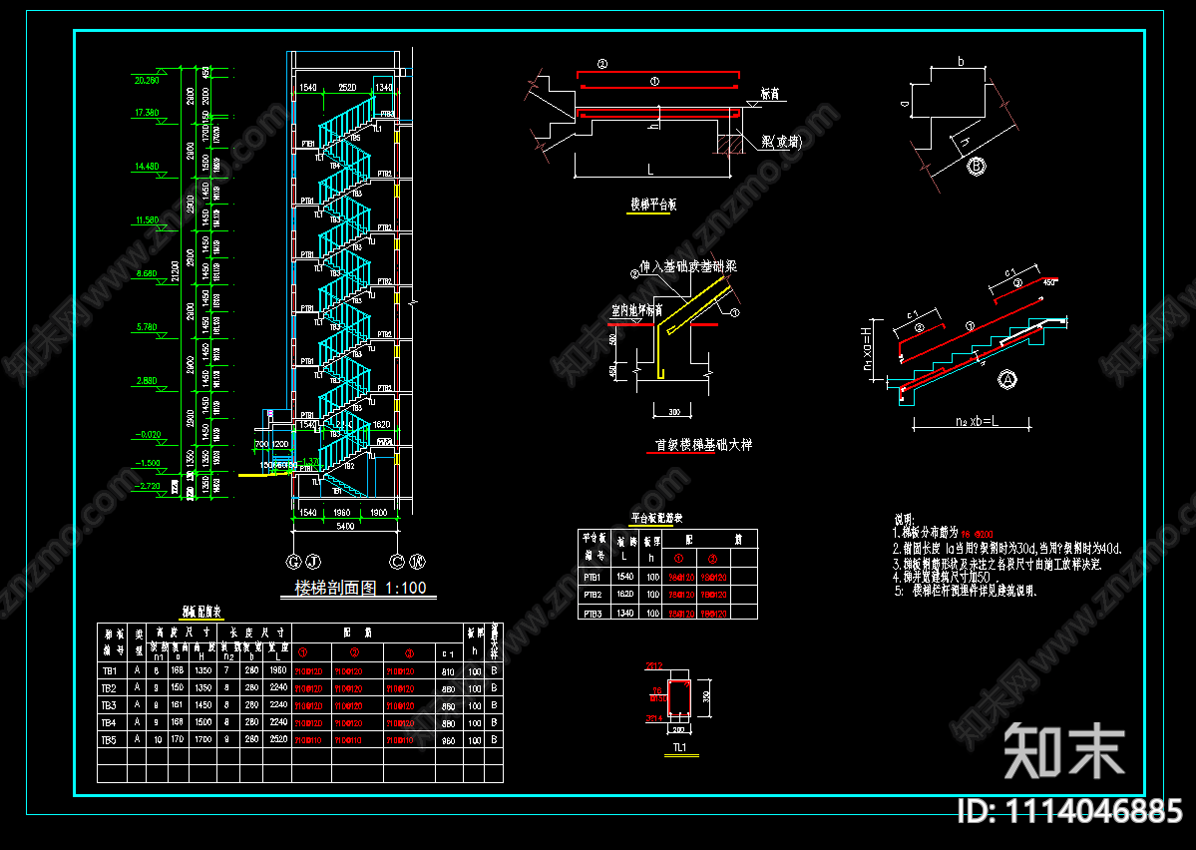Click the -1.500 elevation label

(x=148, y=463)
